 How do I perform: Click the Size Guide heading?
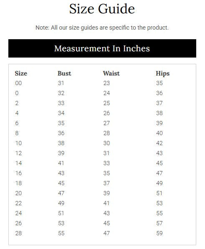pyautogui.click(x=102, y=9)
